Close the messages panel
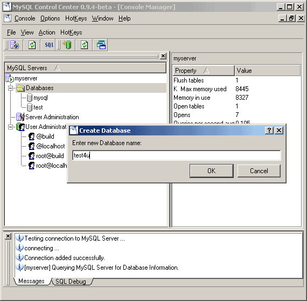307x301 pixels. coord(8,236)
